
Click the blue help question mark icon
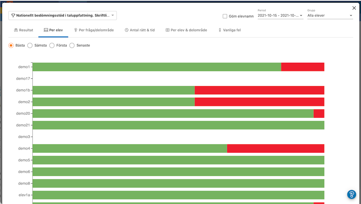351,195
